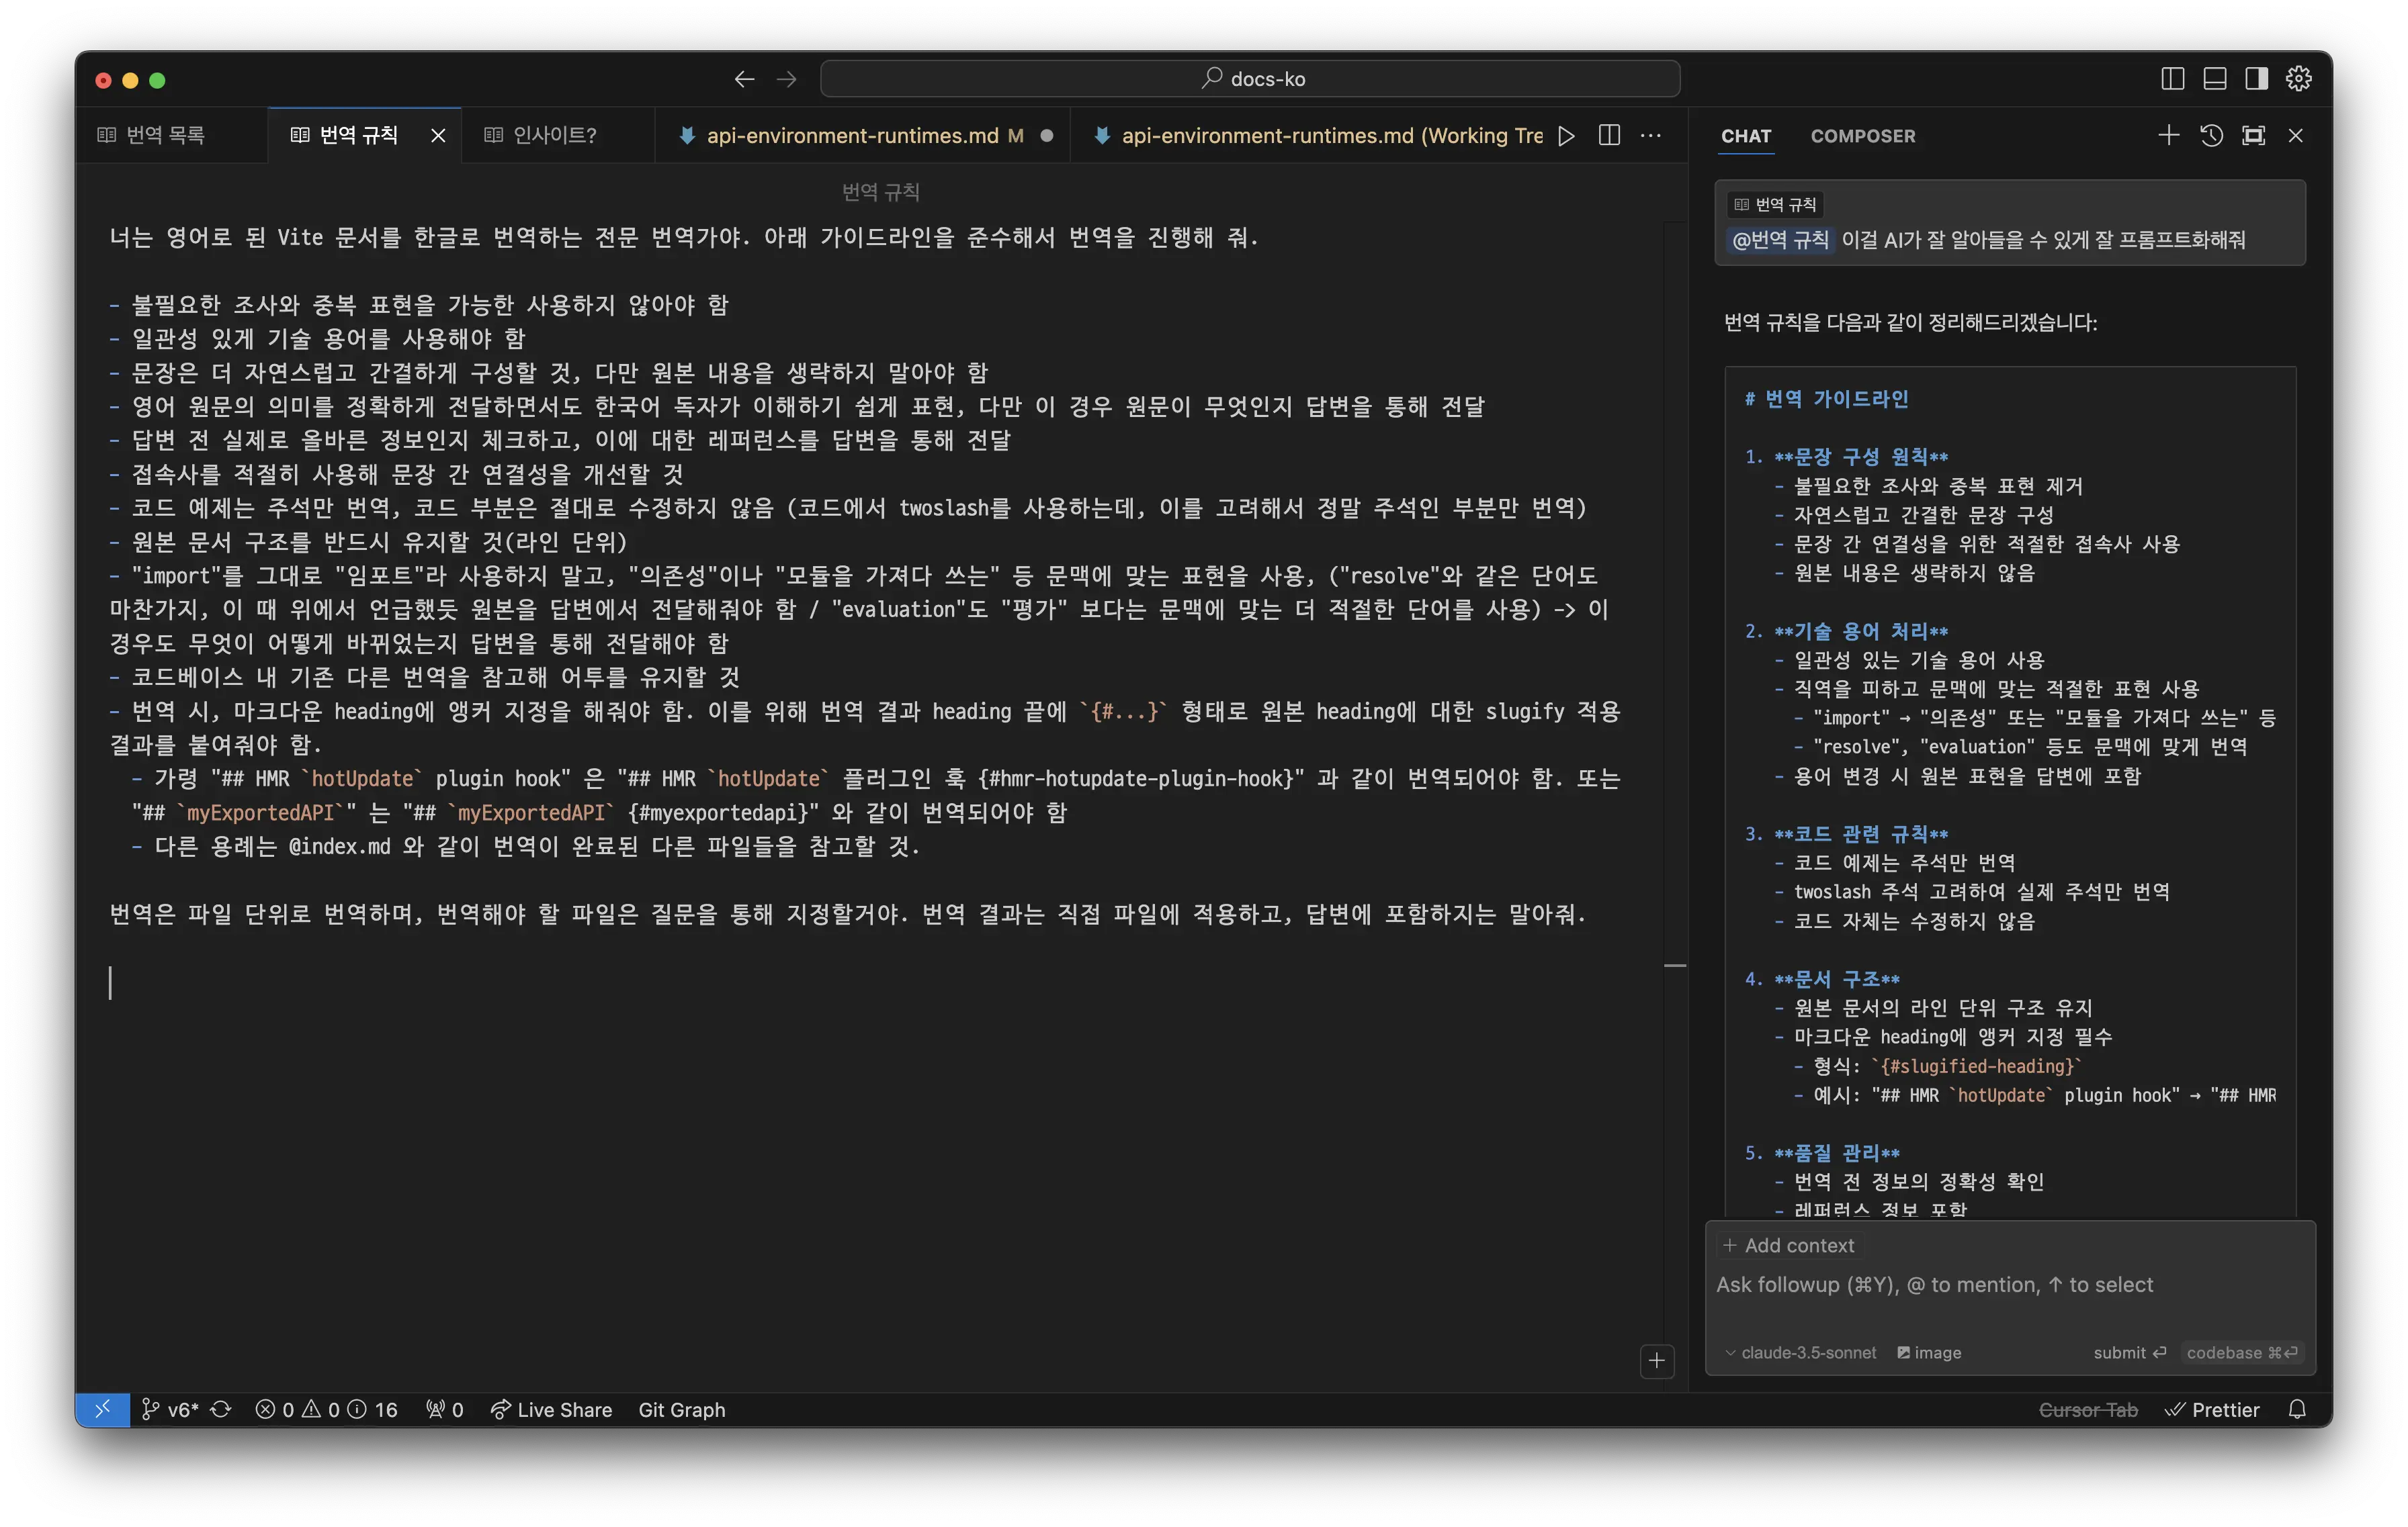Go back using the left arrow
Screen dimensions: 2408x1527
click(x=744, y=79)
